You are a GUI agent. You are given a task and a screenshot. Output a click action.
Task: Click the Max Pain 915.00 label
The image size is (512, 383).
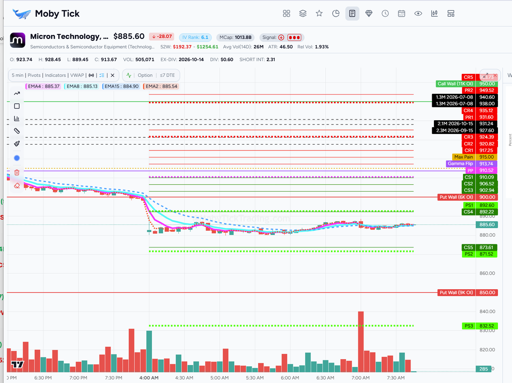click(x=475, y=157)
